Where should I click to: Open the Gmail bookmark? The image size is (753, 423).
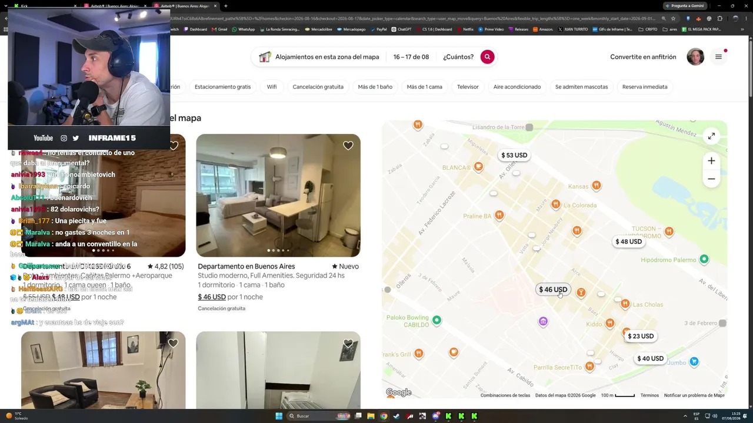[x=219, y=29]
